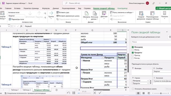Click the insert function fx icon
Viewport: 171px width, 96px height.
pos(21,26)
